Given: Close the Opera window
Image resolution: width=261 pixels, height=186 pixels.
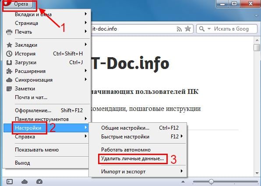Looking at the screenshot, I should point(250,3).
